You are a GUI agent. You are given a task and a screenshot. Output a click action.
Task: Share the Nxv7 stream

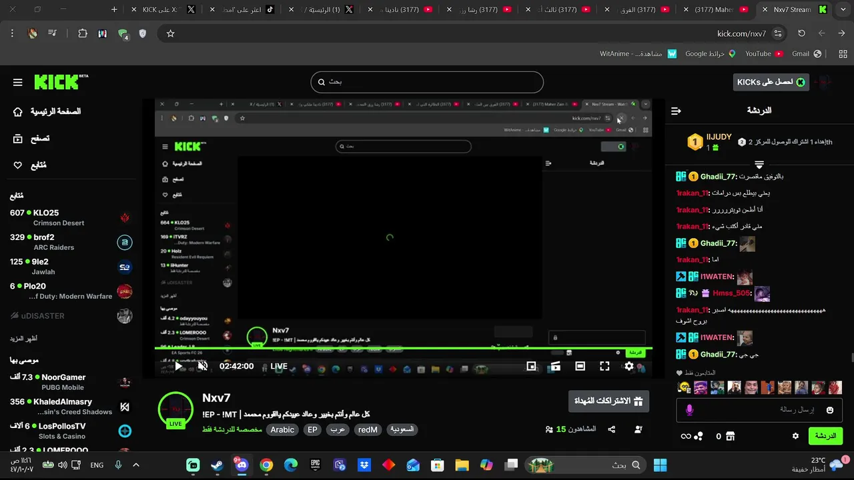click(x=612, y=429)
